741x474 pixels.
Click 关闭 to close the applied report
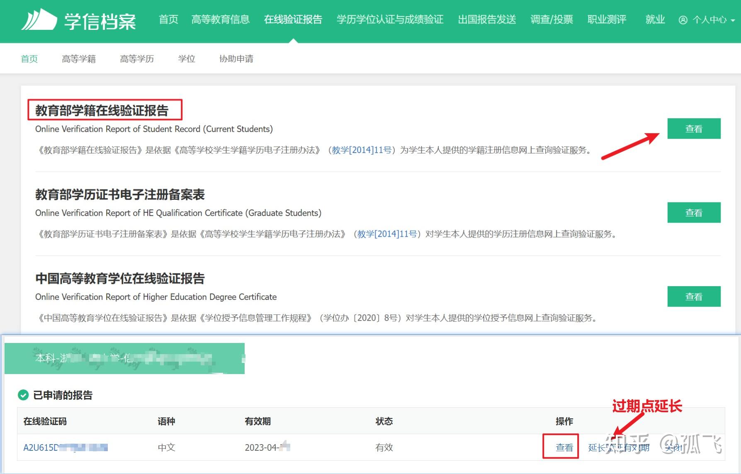tap(673, 447)
